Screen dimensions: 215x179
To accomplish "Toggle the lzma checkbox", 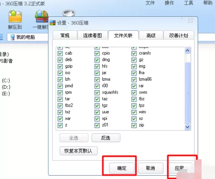I will 97,80.
